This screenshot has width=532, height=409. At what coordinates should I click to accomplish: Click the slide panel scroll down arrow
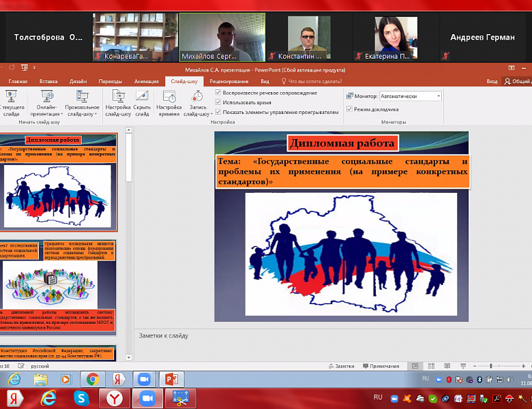click(129, 357)
